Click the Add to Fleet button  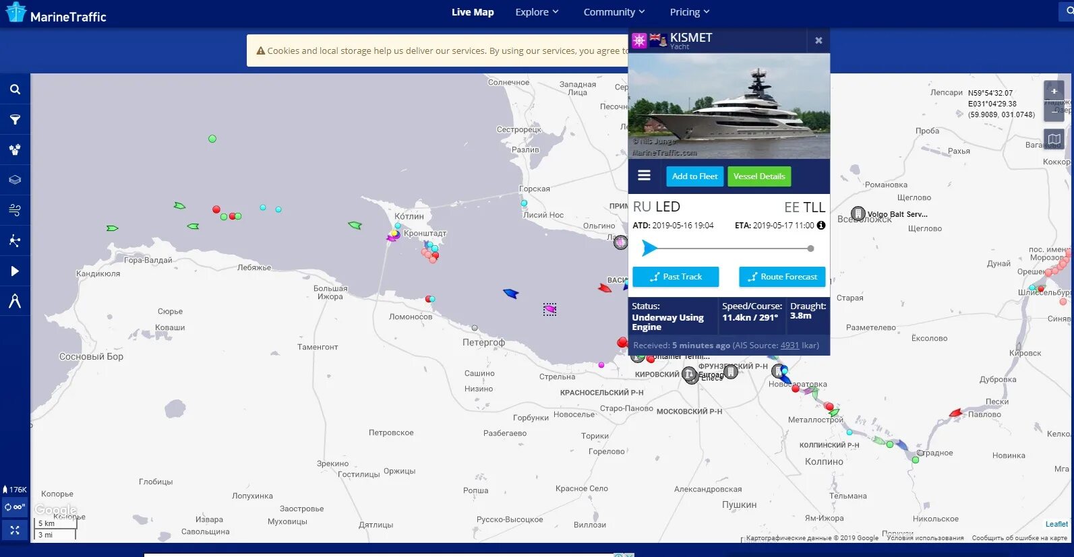coord(695,176)
